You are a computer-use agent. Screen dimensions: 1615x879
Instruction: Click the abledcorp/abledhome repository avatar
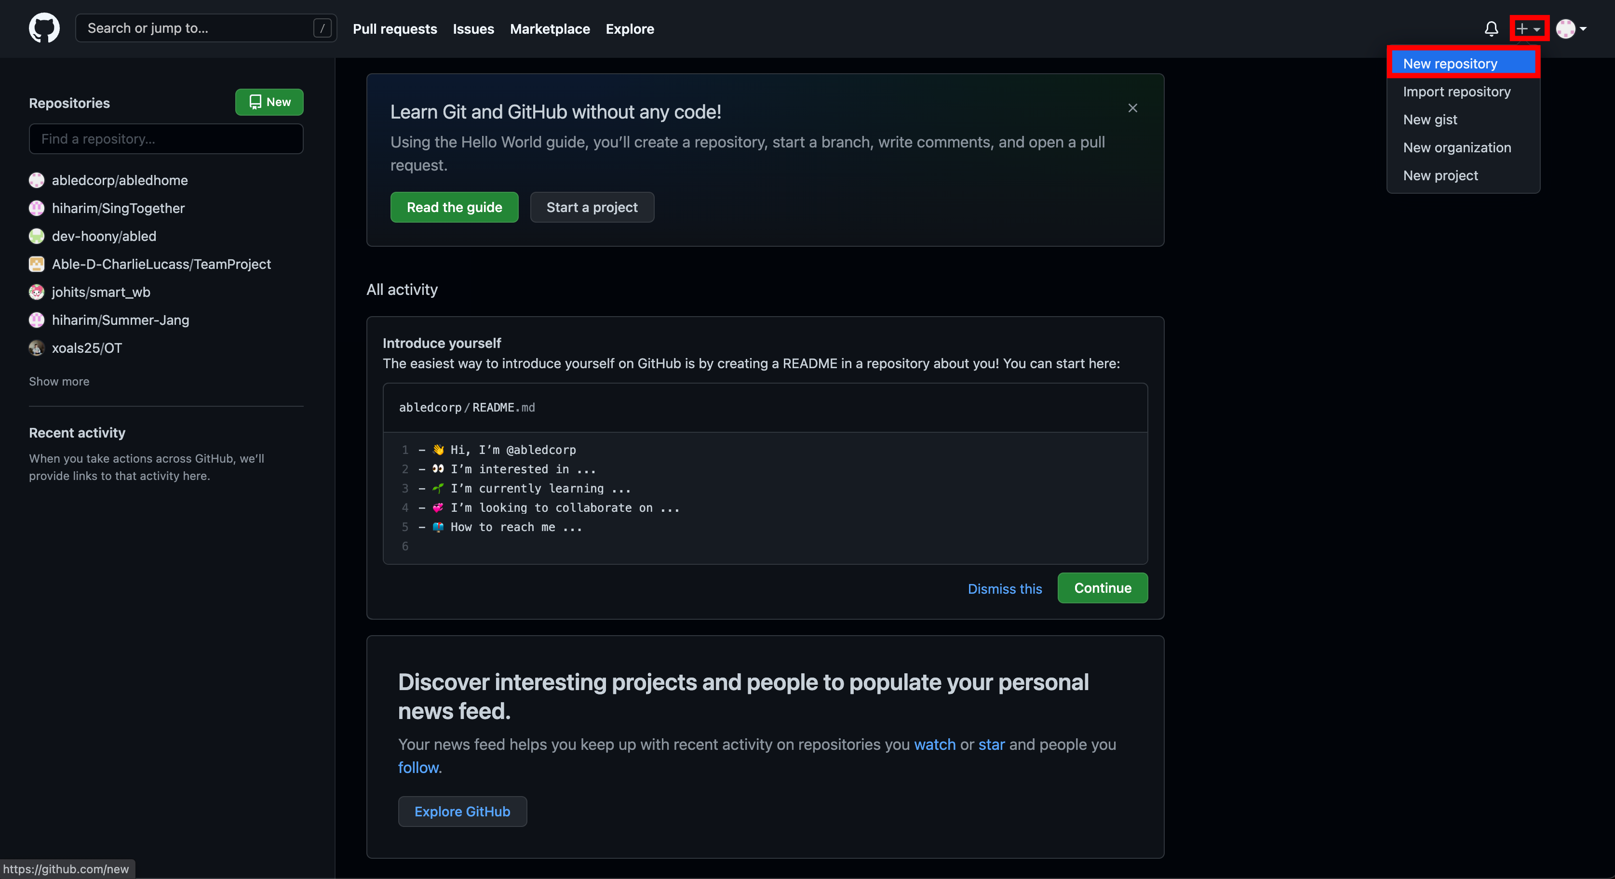[37, 180]
